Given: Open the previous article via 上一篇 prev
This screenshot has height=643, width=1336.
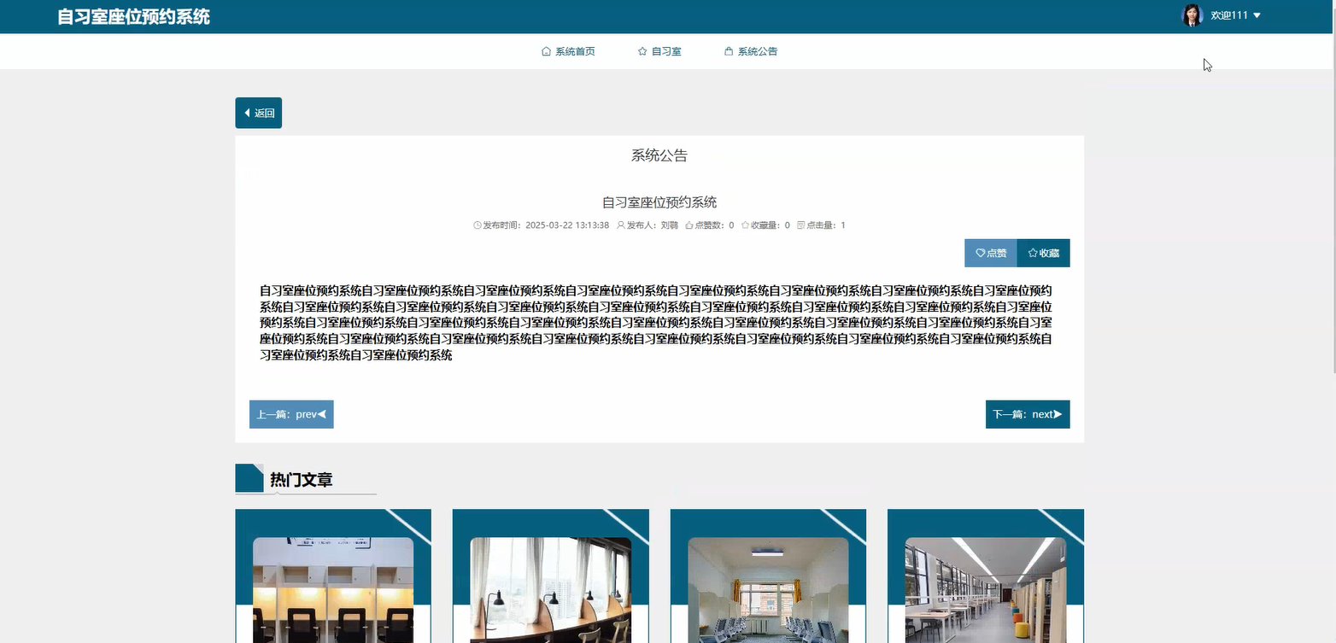Looking at the screenshot, I should (291, 414).
